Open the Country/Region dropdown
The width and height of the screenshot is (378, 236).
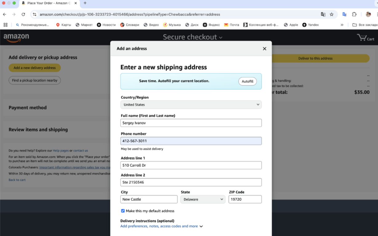[191, 105]
